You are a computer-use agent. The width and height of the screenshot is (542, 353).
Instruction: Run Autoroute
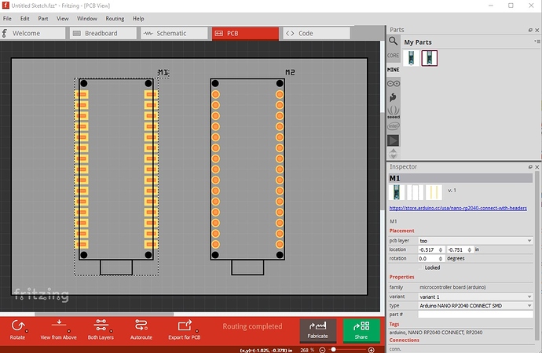pos(141,330)
